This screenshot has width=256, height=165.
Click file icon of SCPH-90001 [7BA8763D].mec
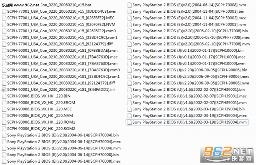(4, 57)
